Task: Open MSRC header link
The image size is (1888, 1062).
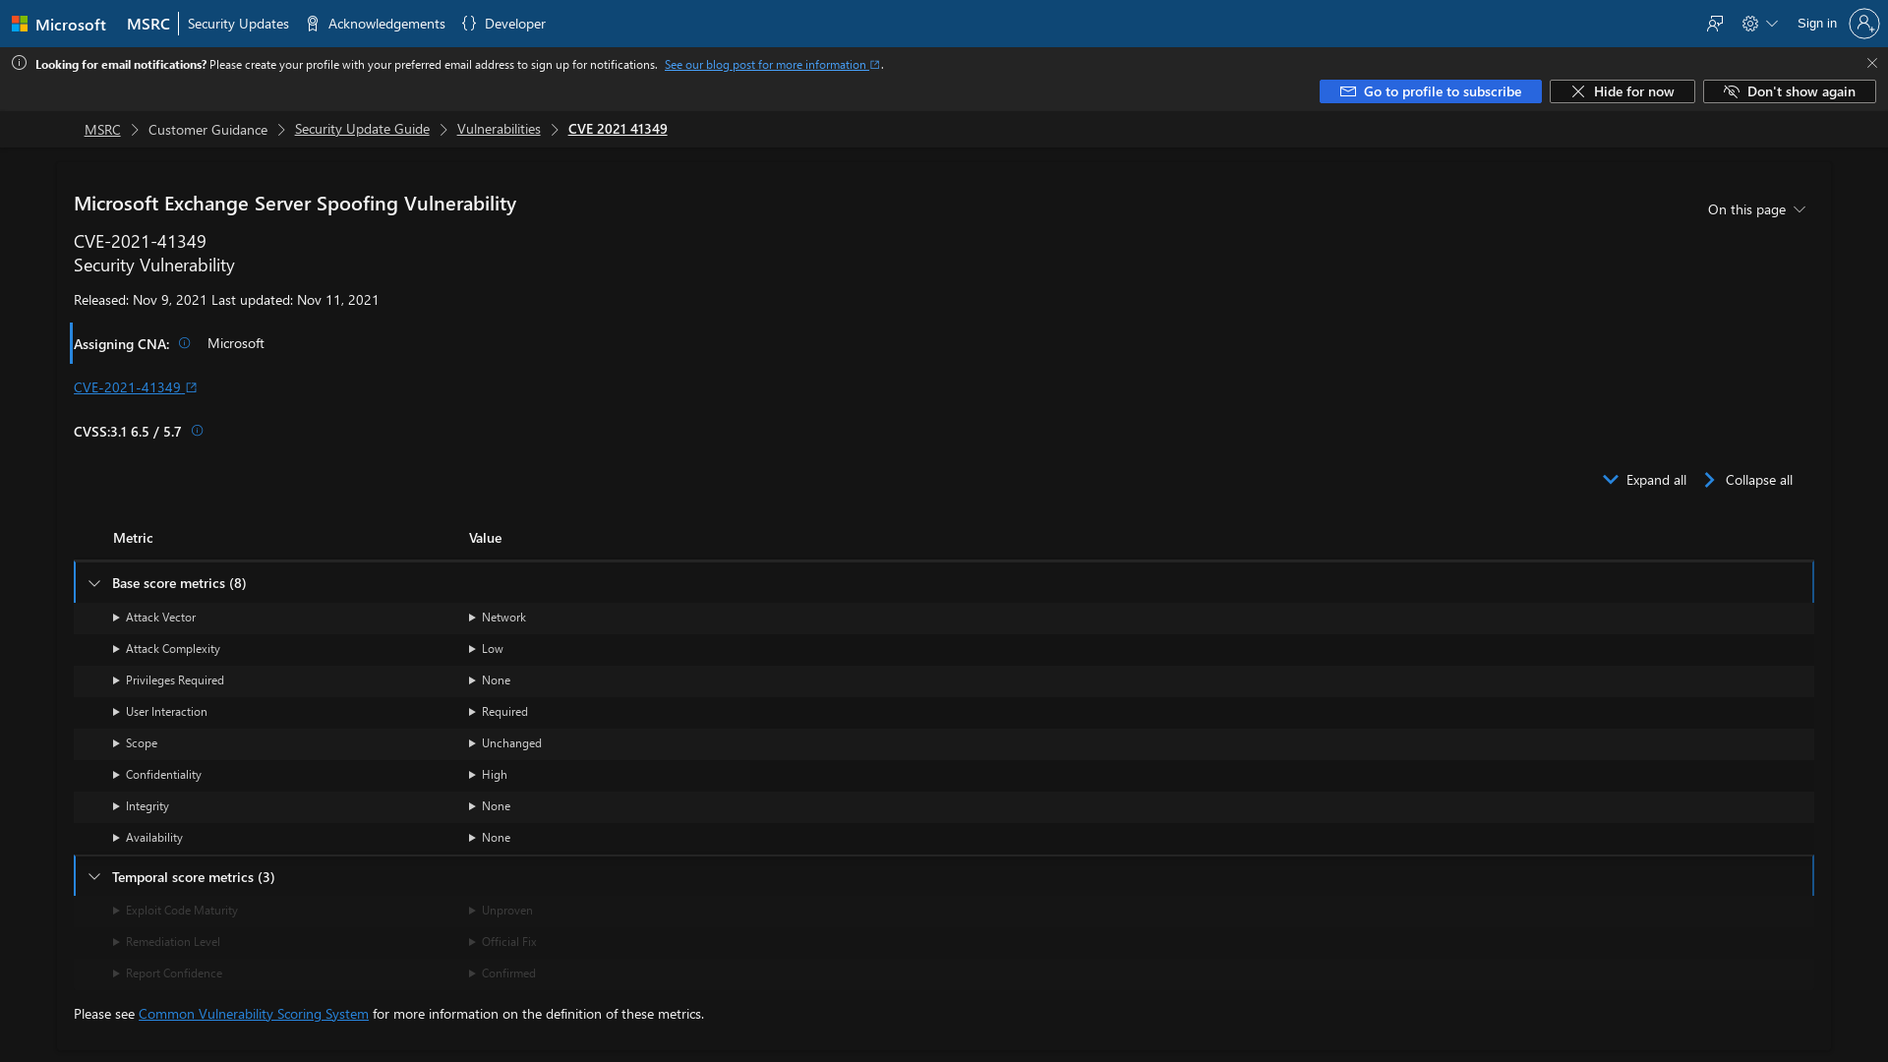Action: [x=148, y=24]
